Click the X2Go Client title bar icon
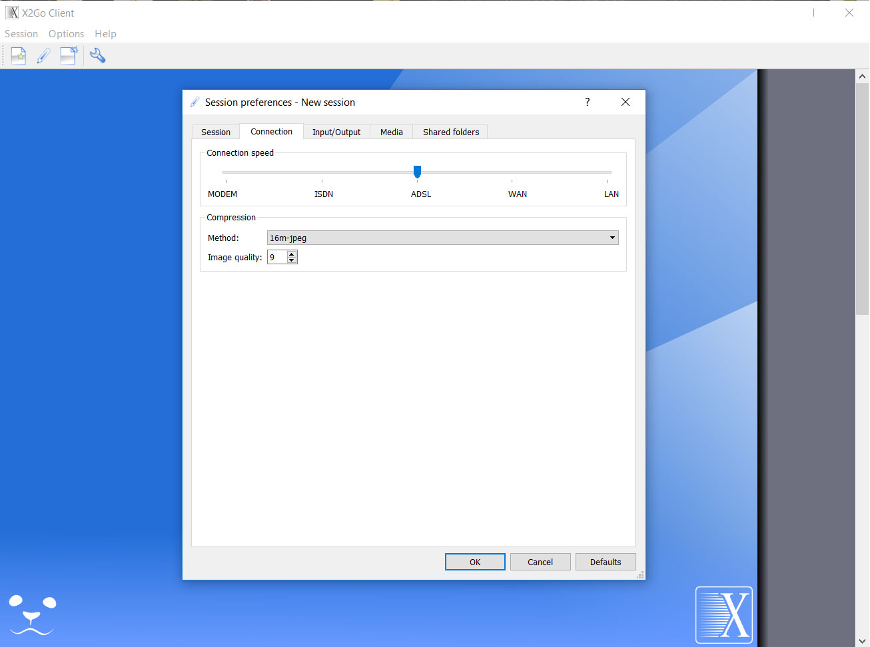 click(x=12, y=13)
